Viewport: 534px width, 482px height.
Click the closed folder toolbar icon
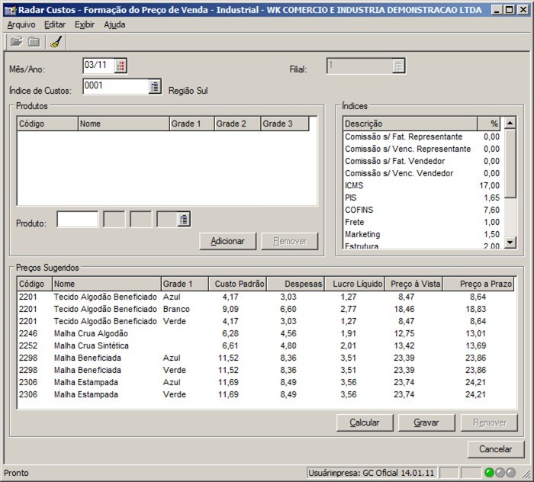click(34, 42)
